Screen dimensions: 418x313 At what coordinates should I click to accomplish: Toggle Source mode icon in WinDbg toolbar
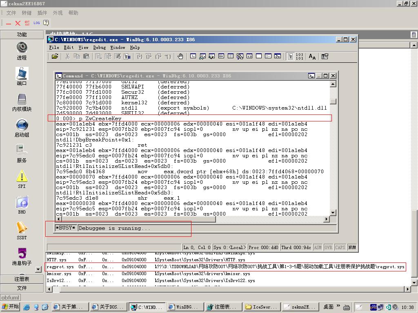point(290,56)
